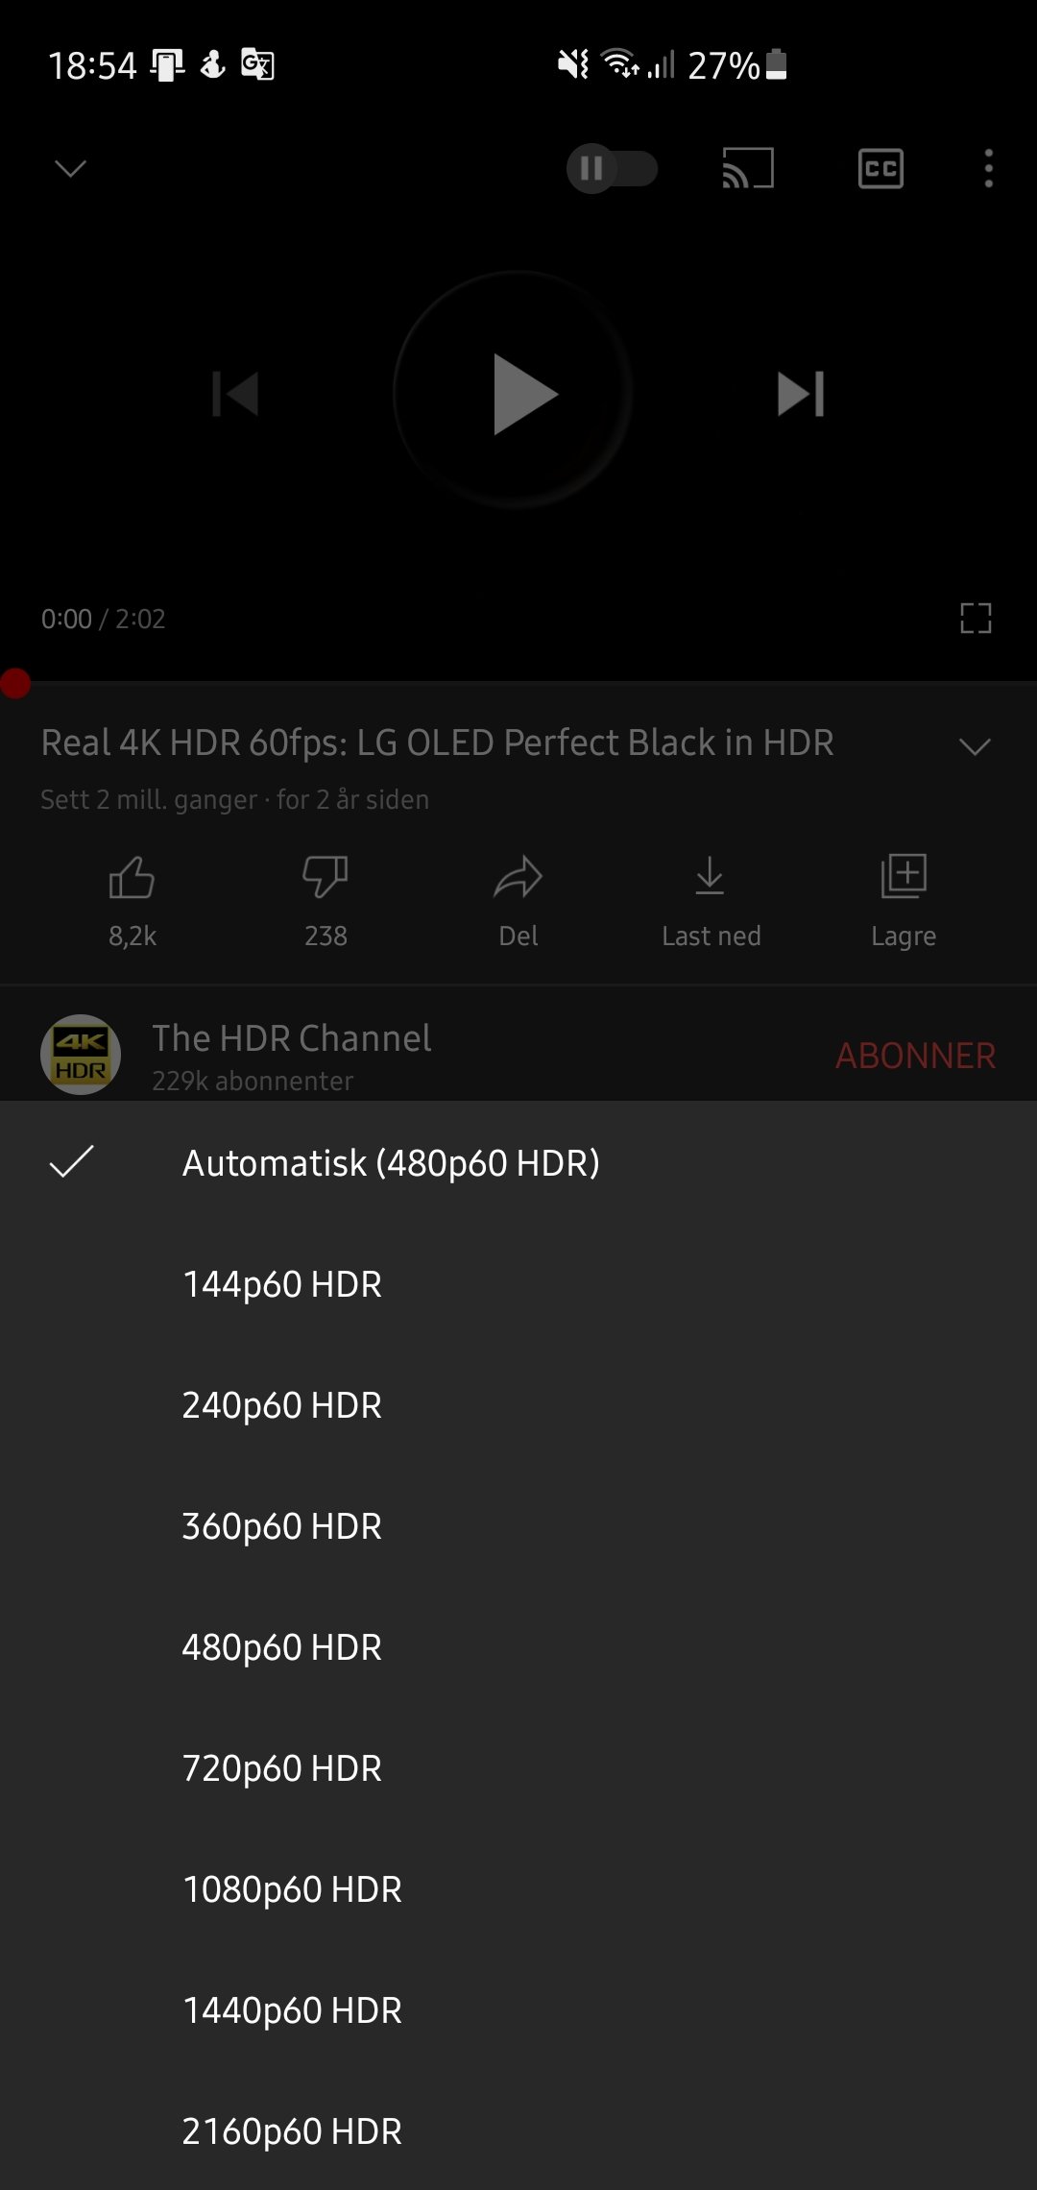The width and height of the screenshot is (1037, 2190).
Task: Click the red ABONNER subscribe button
Action: (x=915, y=1056)
